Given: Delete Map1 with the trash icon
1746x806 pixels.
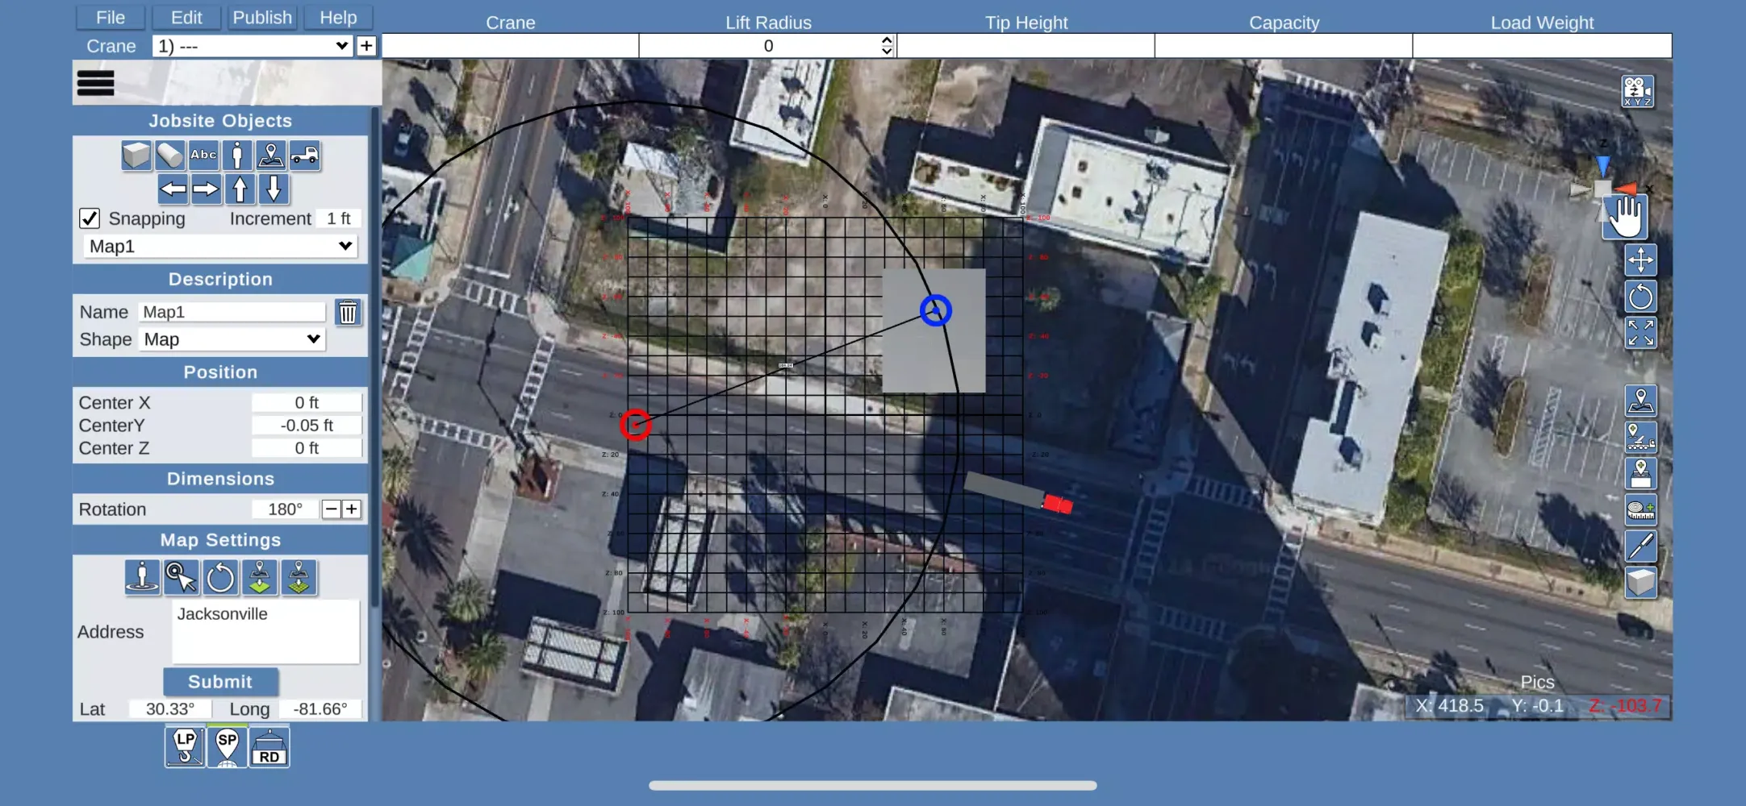Looking at the screenshot, I should pyautogui.click(x=348, y=312).
